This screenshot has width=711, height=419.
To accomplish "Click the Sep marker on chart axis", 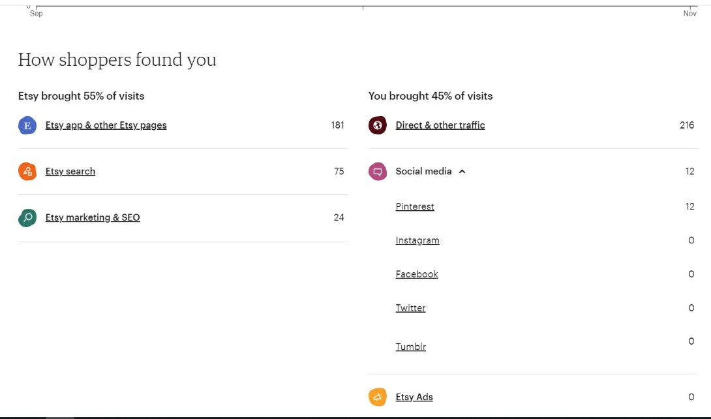I will pos(37,13).
